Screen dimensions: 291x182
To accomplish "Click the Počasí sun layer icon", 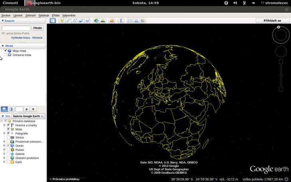I will 12,150.
